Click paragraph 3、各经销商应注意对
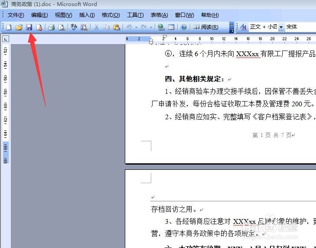316x248 pixels. coord(240,221)
